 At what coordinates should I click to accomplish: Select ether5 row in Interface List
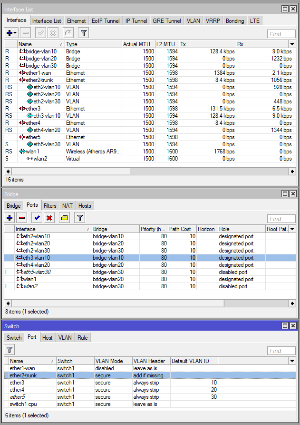coord(150,137)
